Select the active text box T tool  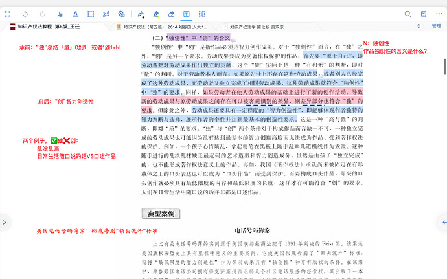[187, 14]
